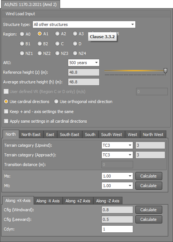The height and width of the screenshot is (242, 173).
Task: Switch to the North tab
Action: (x=11, y=134)
